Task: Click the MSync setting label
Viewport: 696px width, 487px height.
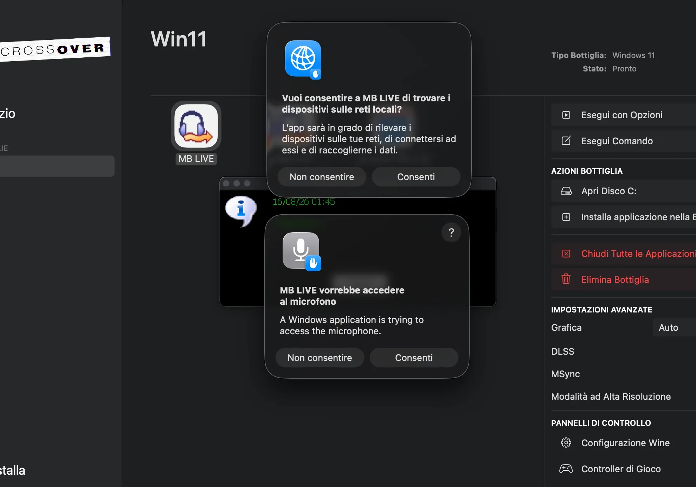Action: tap(565, 374)
